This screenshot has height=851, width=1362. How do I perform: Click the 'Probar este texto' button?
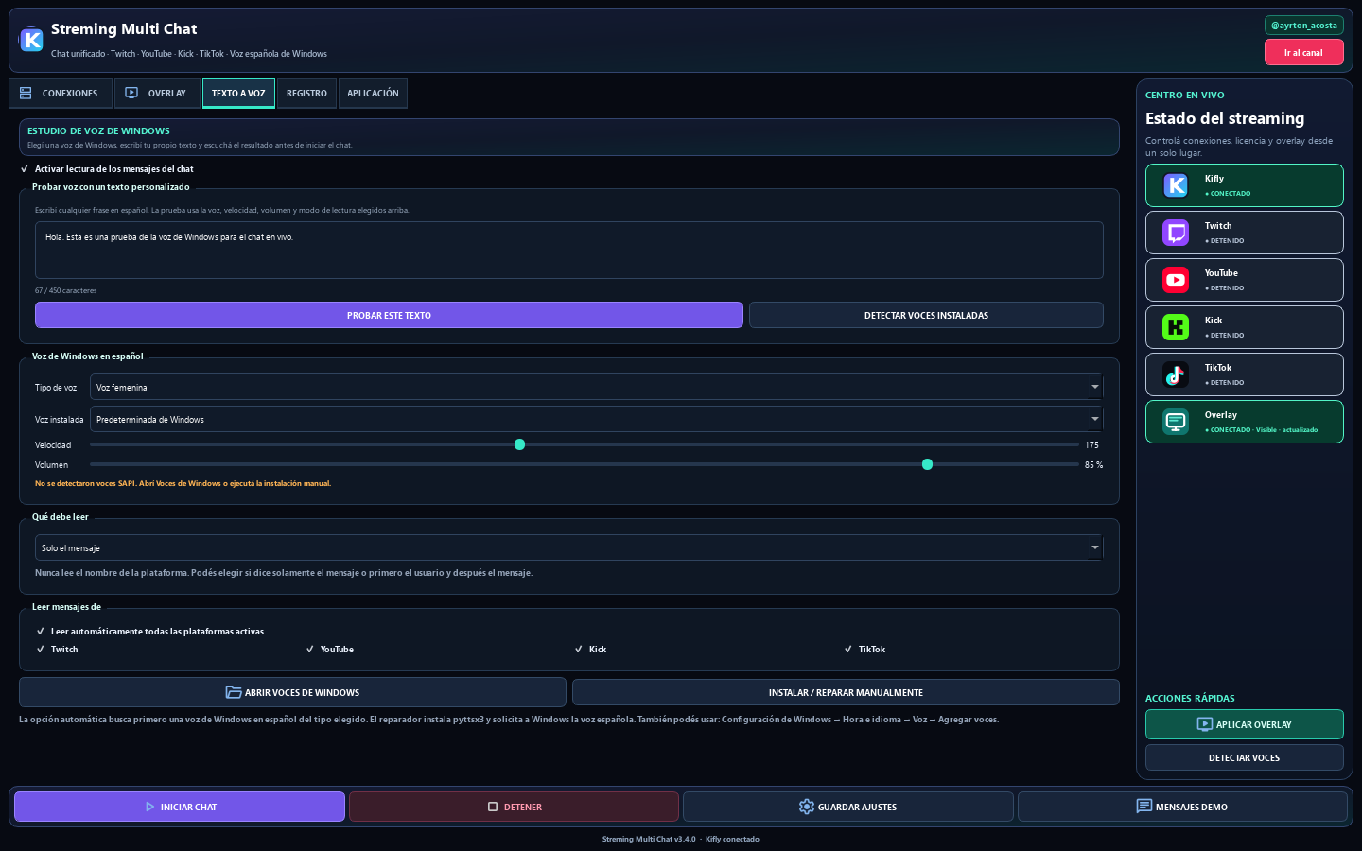(x=389, y=316)
